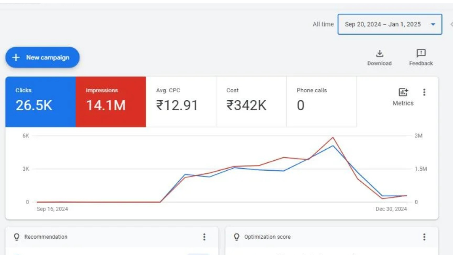Screen dimensions: 453x255
Task: Click the peak of the red Impressions line
Action: point(333,138)
